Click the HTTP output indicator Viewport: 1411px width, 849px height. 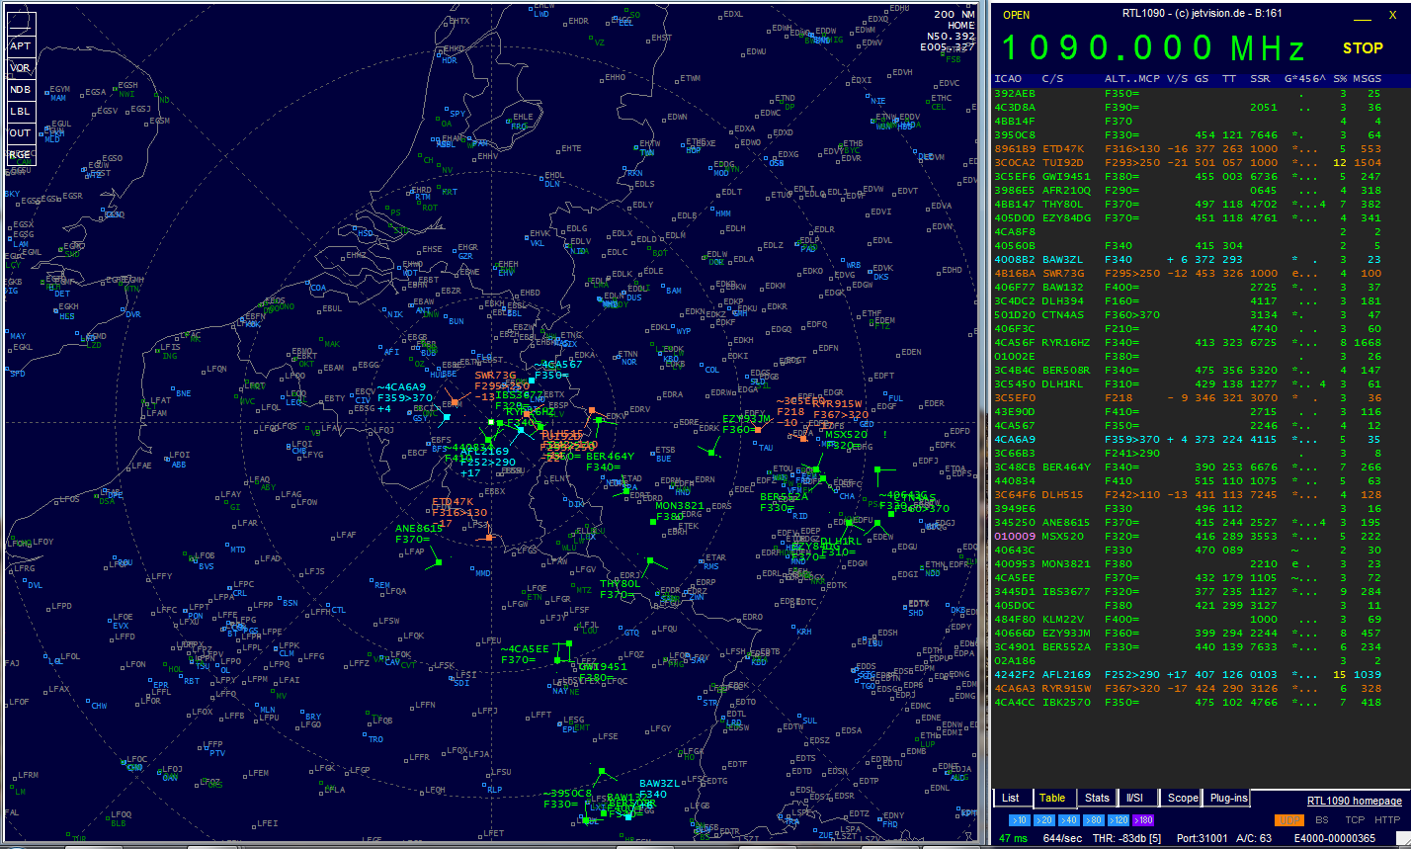coord(1387,820)
